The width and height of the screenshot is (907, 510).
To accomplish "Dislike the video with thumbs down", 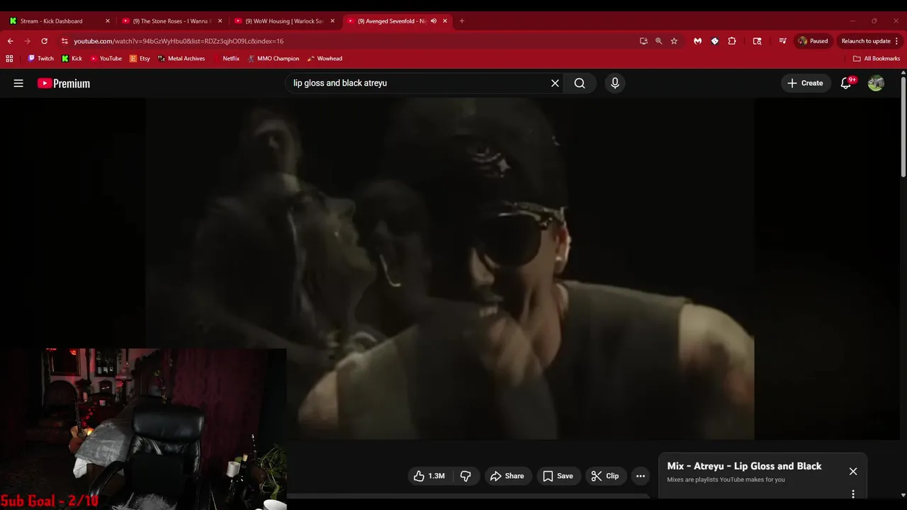I will pos(466,476).
